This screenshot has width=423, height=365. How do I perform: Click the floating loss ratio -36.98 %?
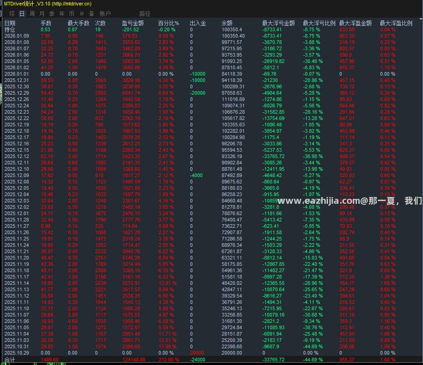(x=313, y=156)
